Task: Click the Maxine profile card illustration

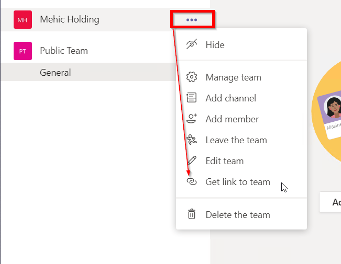Action: coord(330,116)
